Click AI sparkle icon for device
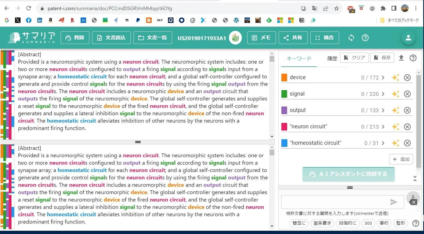This screenshot has height=234, width=424. click(395, 78)
